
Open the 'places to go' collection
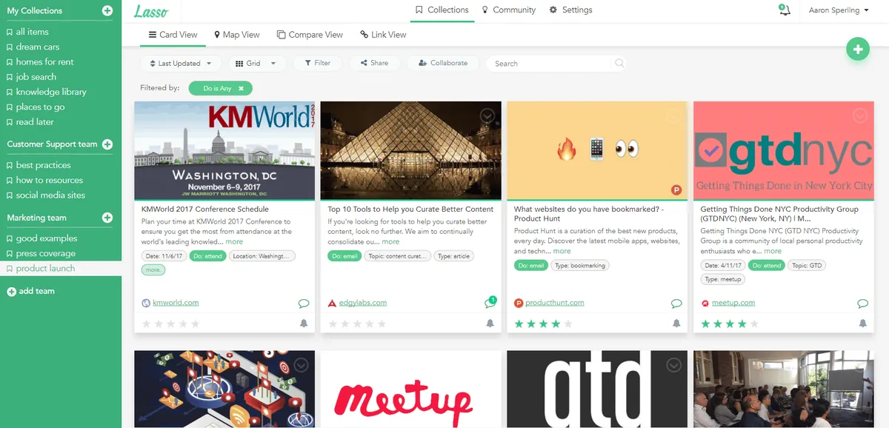click(x=40, y=107)
